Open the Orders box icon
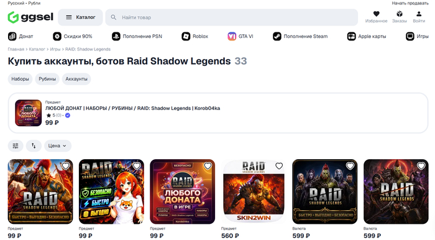This screenshot has width=435, height=240. [399, 14]
